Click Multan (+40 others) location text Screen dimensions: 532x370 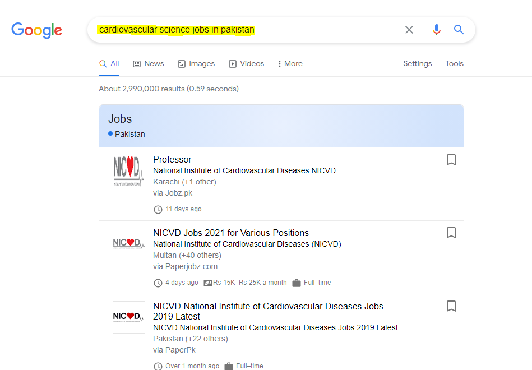pos(187,255)
